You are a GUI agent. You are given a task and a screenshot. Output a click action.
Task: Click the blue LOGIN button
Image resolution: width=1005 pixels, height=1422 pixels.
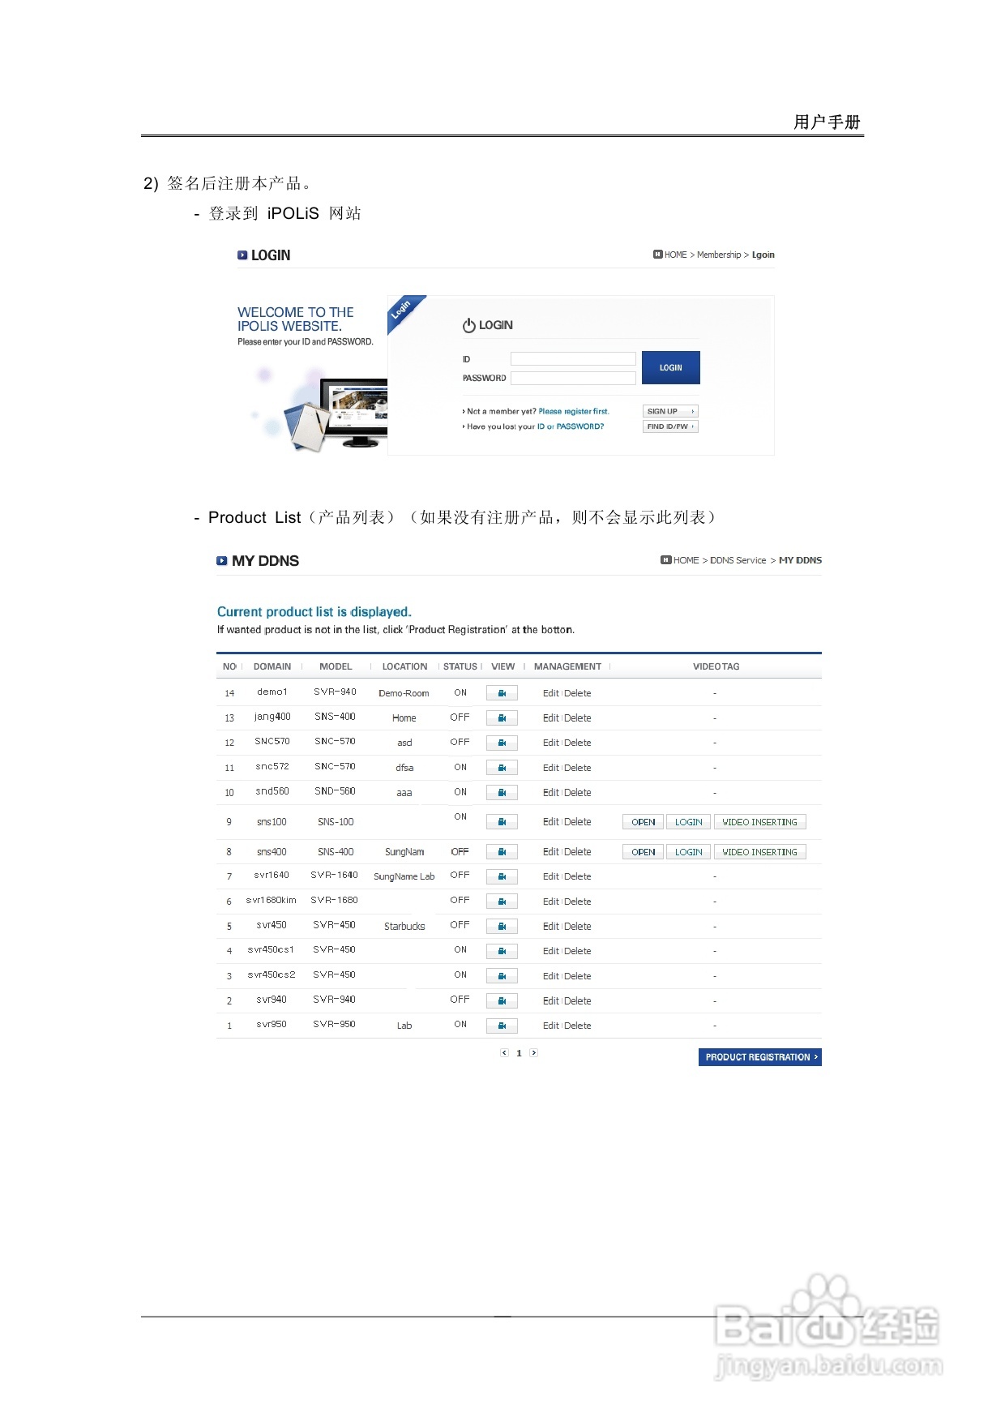pos(670,367)
